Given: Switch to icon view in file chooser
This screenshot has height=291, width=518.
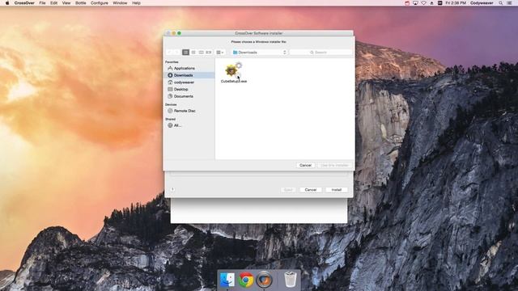Looking at the screenshot, I should click(185, 52).
